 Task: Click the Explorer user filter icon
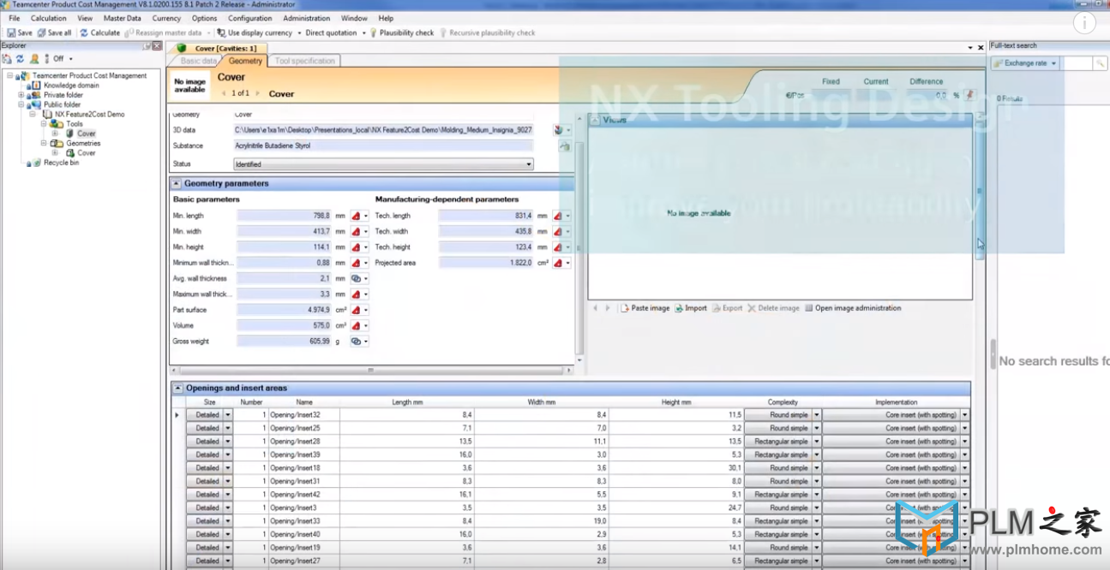(x=34, y=59)
